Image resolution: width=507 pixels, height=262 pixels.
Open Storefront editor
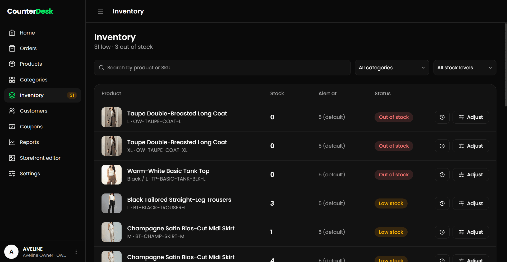[x=43, y=158]
